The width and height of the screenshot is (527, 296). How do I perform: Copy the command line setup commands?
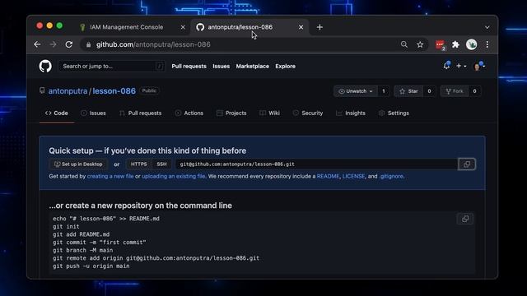tap(465, 219)
